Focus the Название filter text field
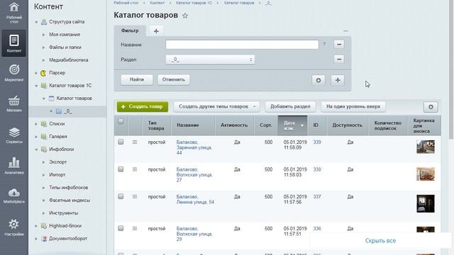This screenshot has width=454, height=255. tap(242, 45)
